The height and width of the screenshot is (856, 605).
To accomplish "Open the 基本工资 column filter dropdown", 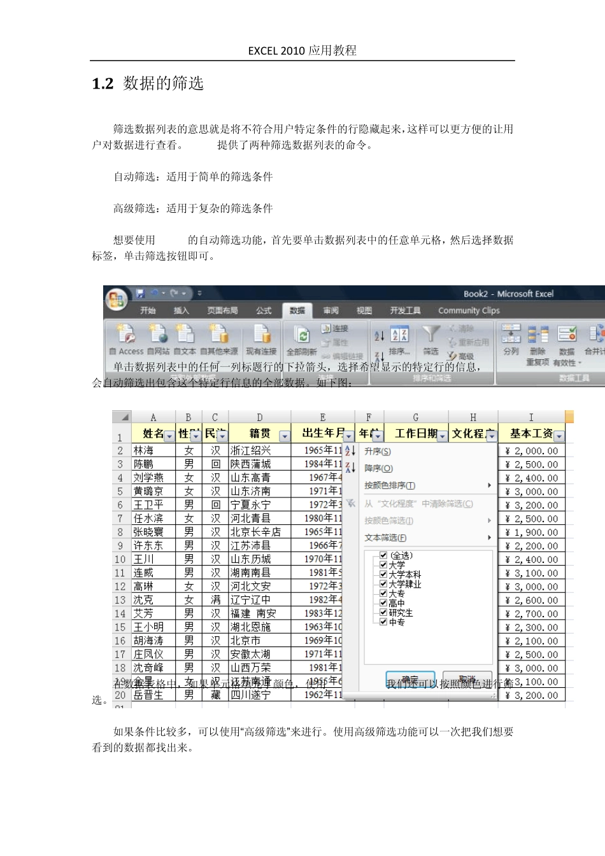I will 559,436.
